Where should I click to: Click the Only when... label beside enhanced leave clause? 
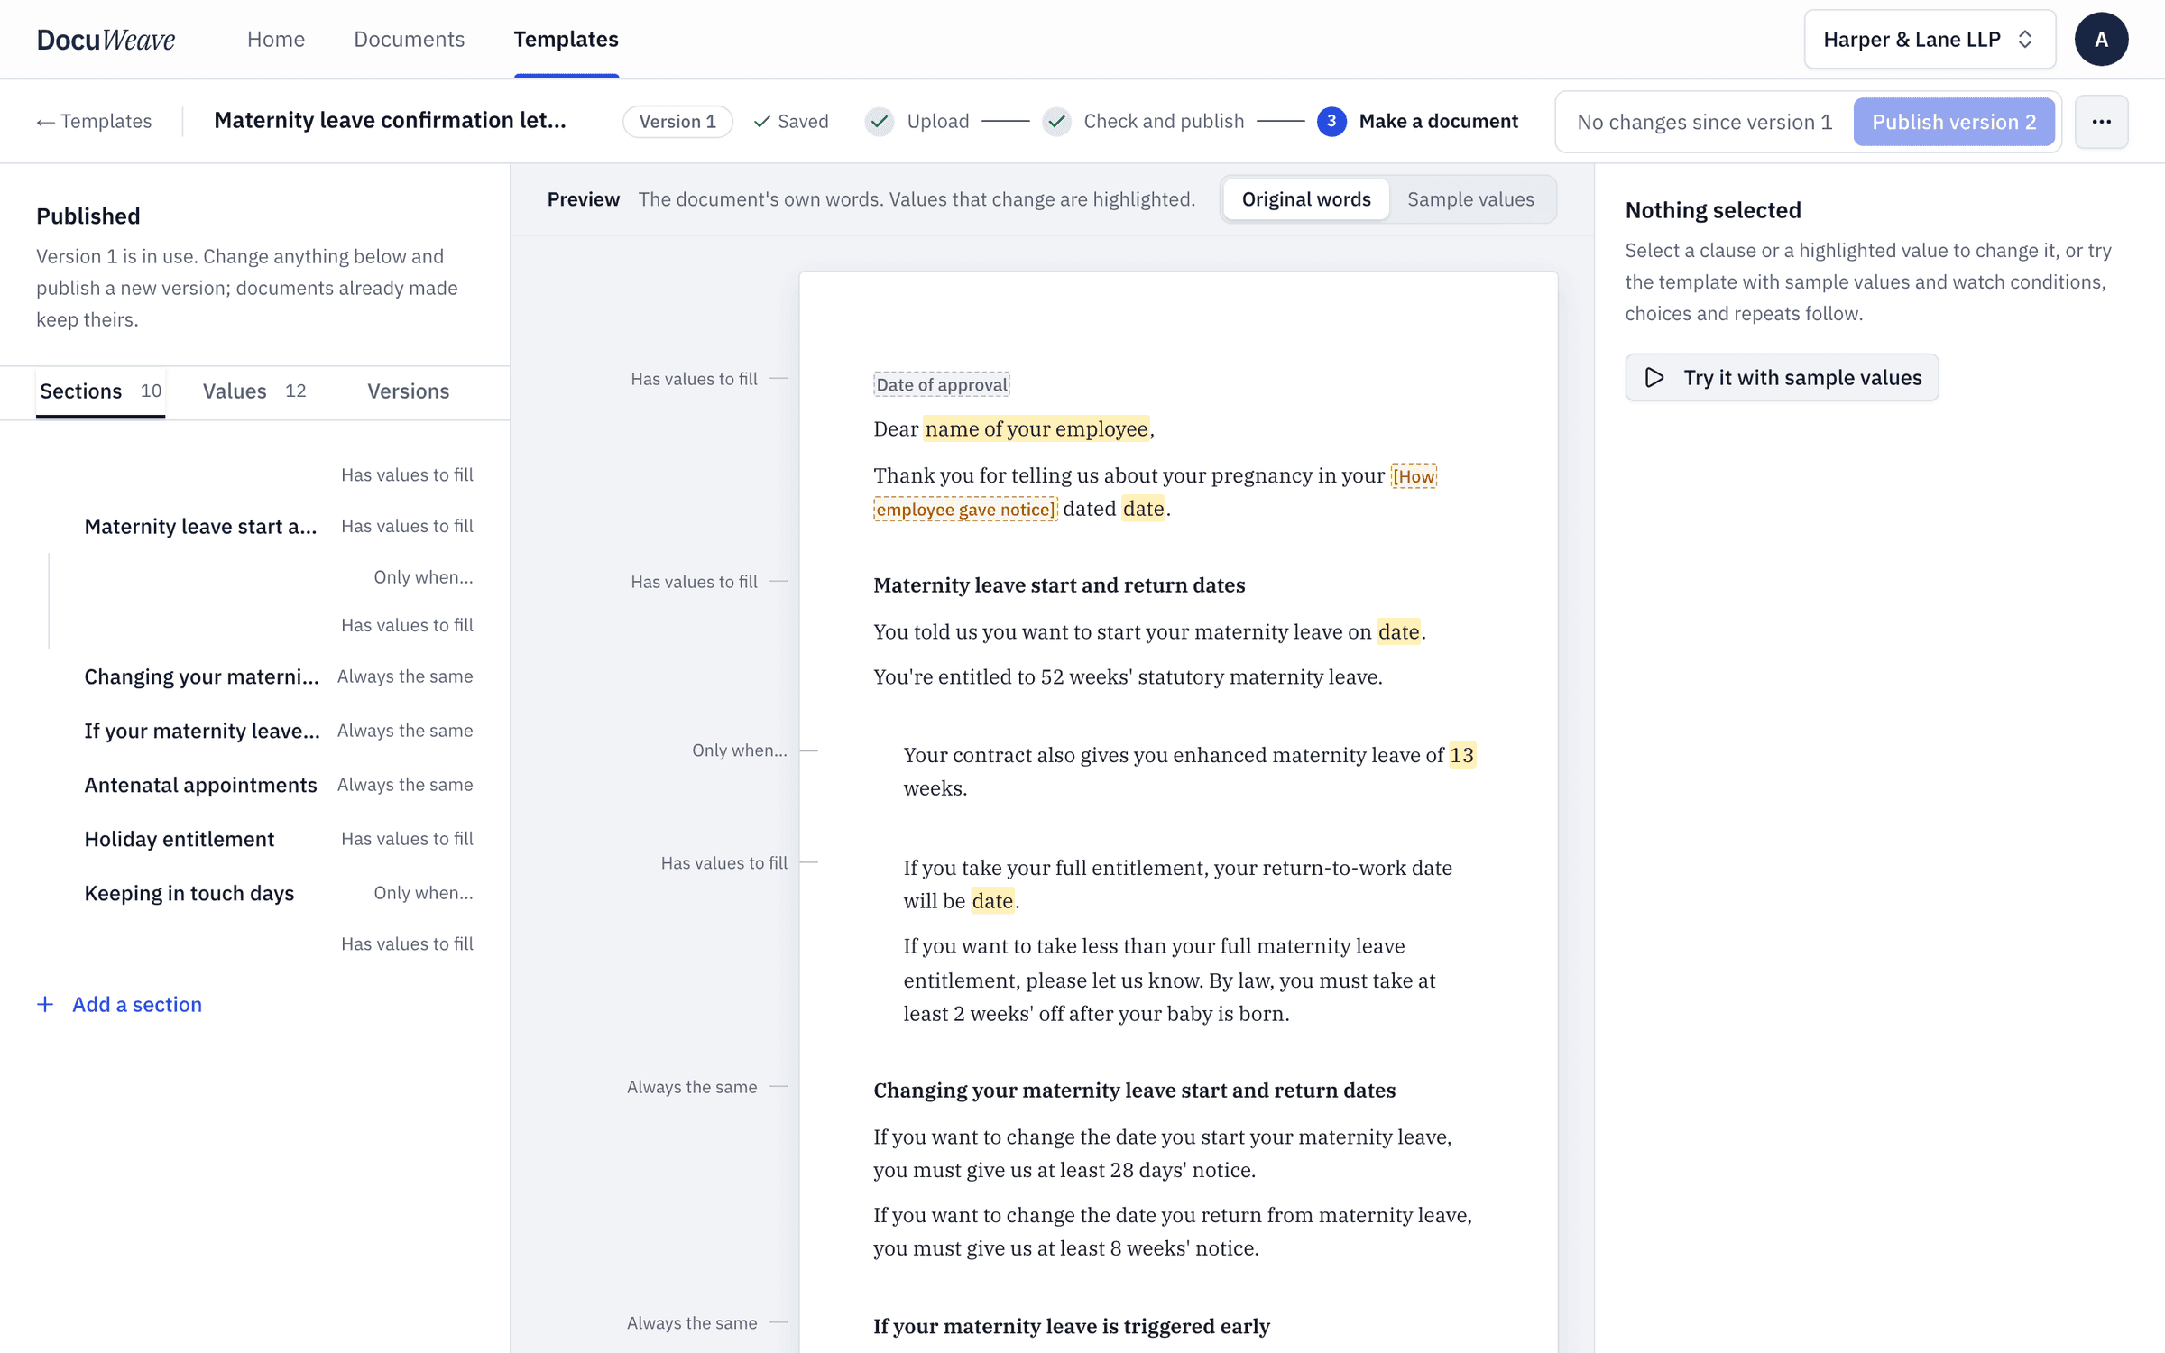(x=739, y=750)
